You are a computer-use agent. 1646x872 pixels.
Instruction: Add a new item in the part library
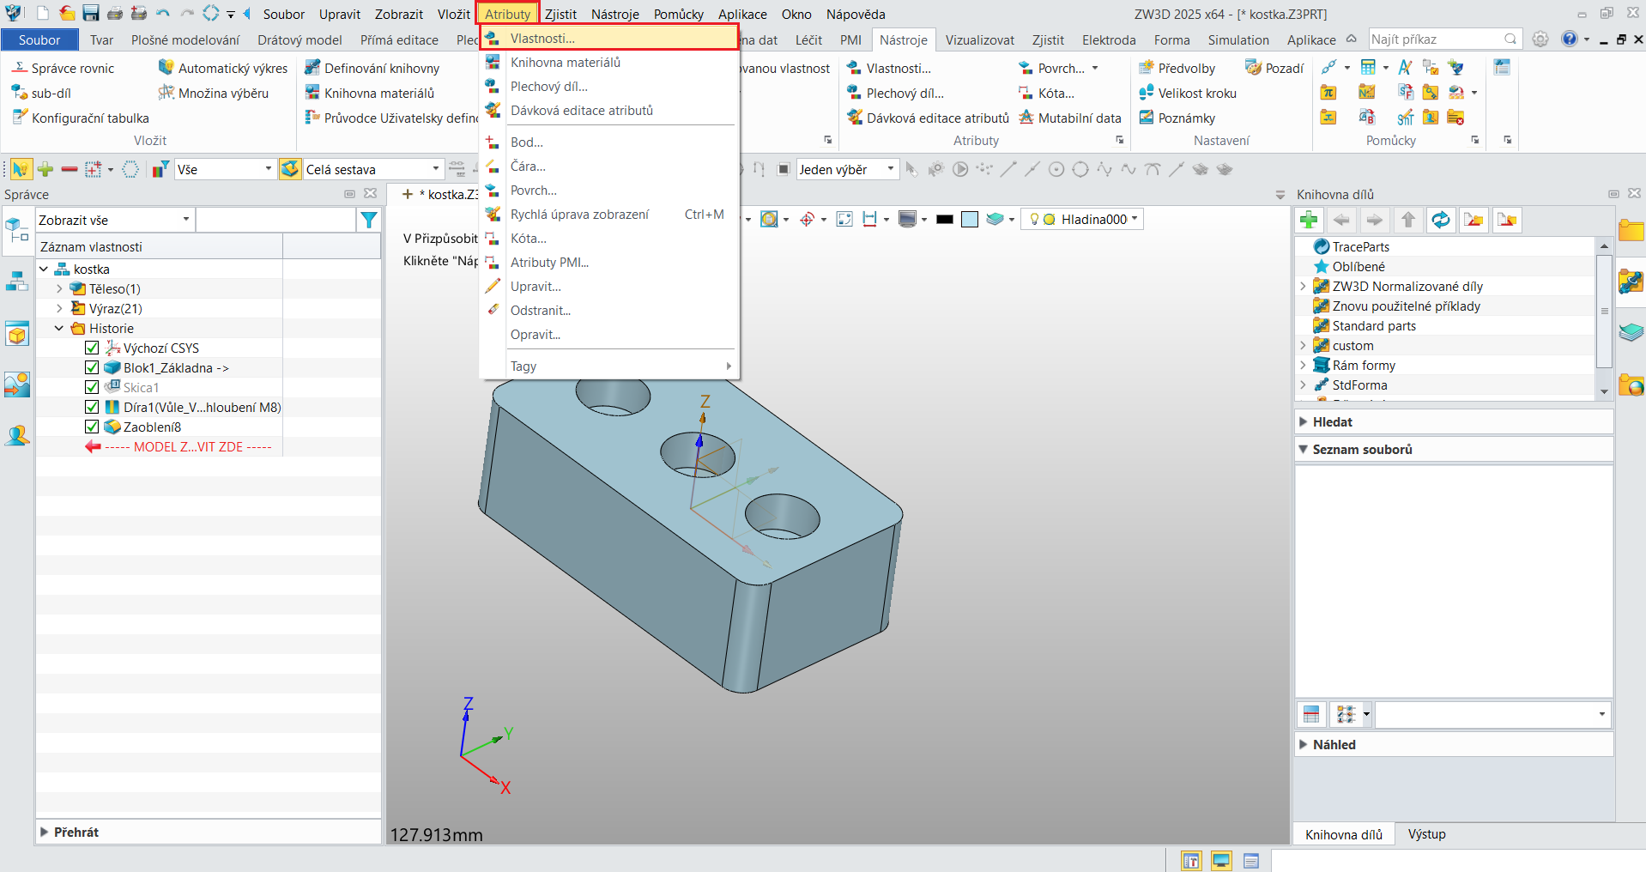pyautogui.click(x=1309, y=220)
